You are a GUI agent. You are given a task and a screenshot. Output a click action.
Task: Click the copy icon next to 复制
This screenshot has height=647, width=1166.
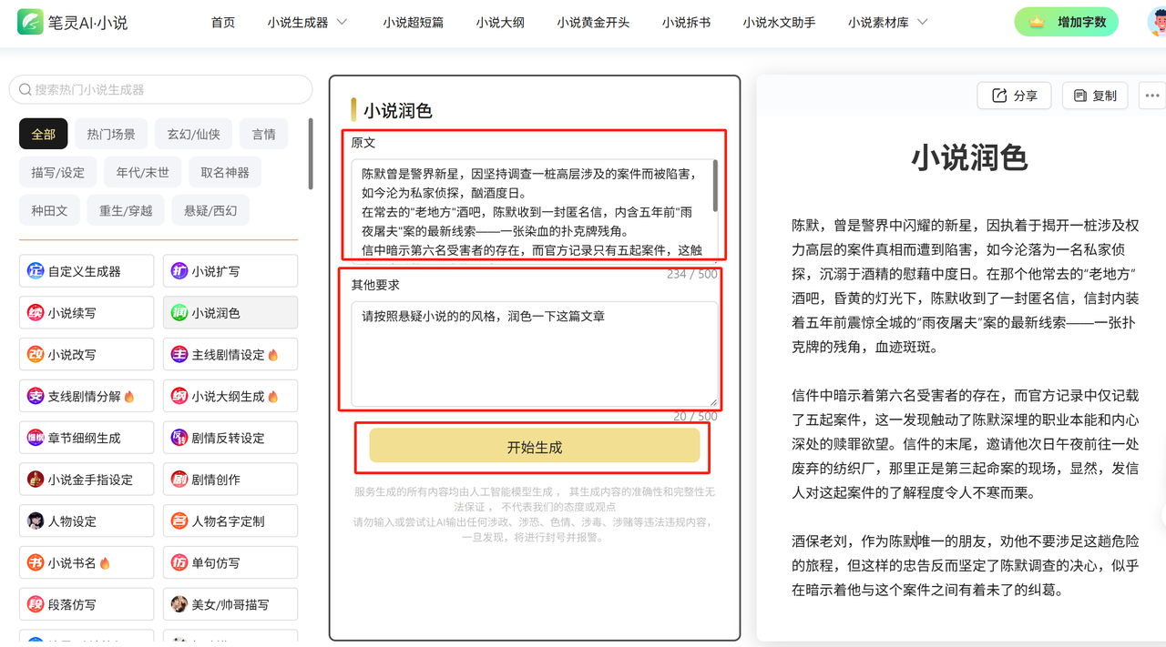(1080, 96)
